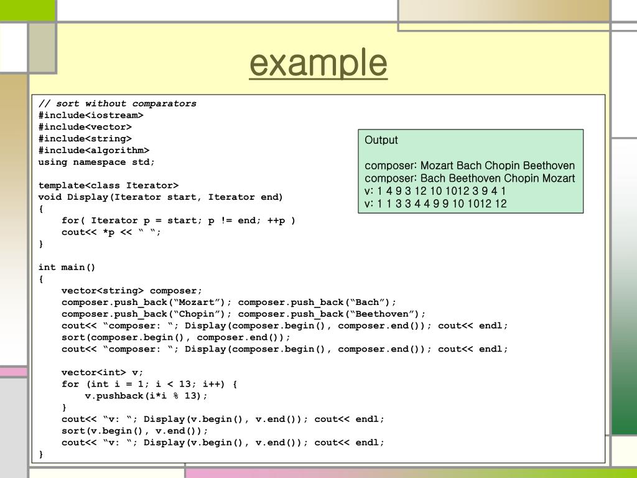Click the 'Output' heading in green box
The image size is (637, 478).
pos(381,140)
